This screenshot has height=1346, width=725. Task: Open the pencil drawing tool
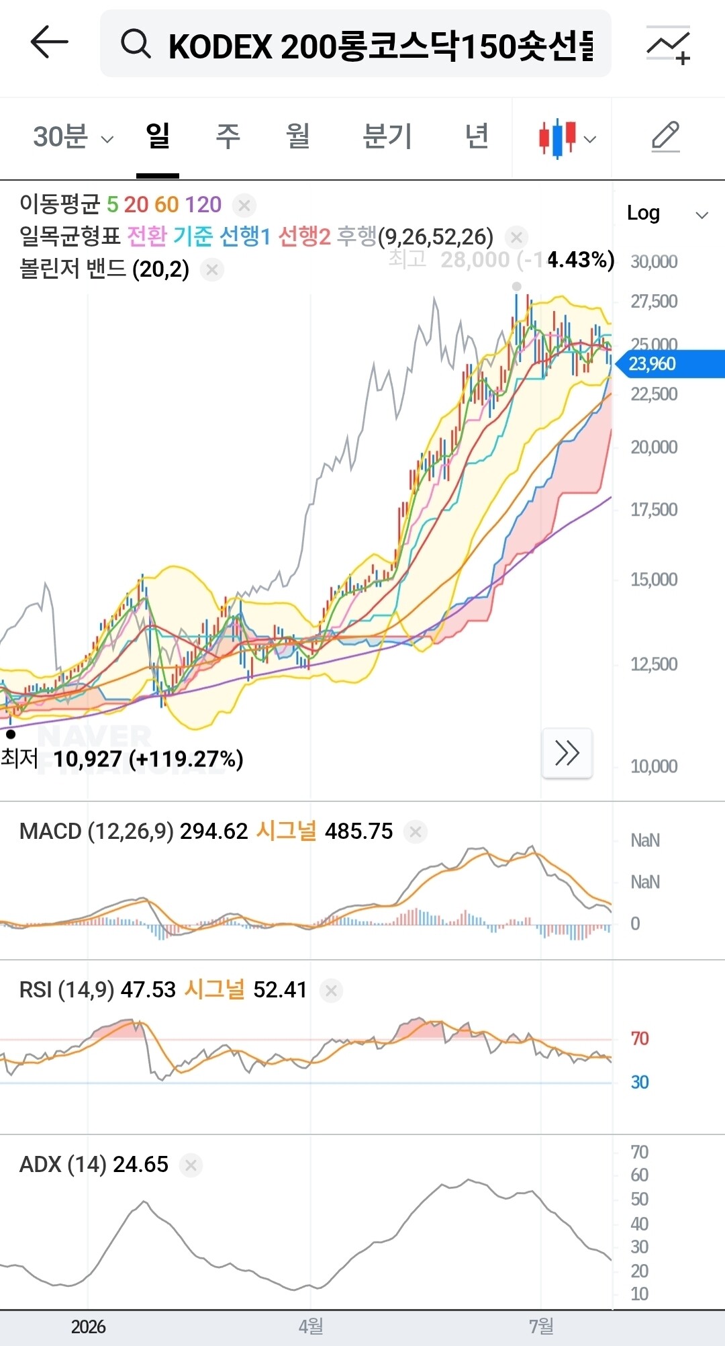pyautogui.click(x=666, y=138)
